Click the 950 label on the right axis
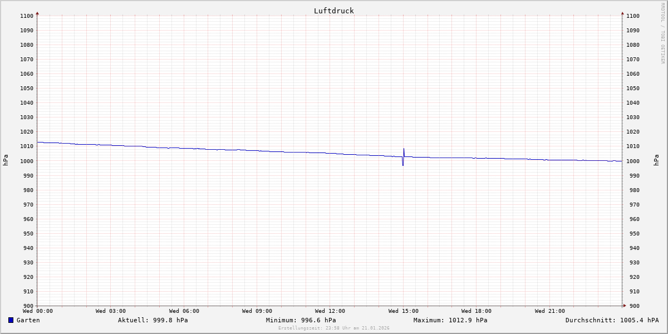 (x=633, y=234)
